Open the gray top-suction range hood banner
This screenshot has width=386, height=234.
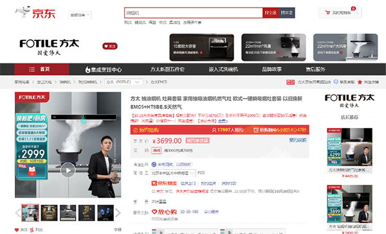point(345,47)
